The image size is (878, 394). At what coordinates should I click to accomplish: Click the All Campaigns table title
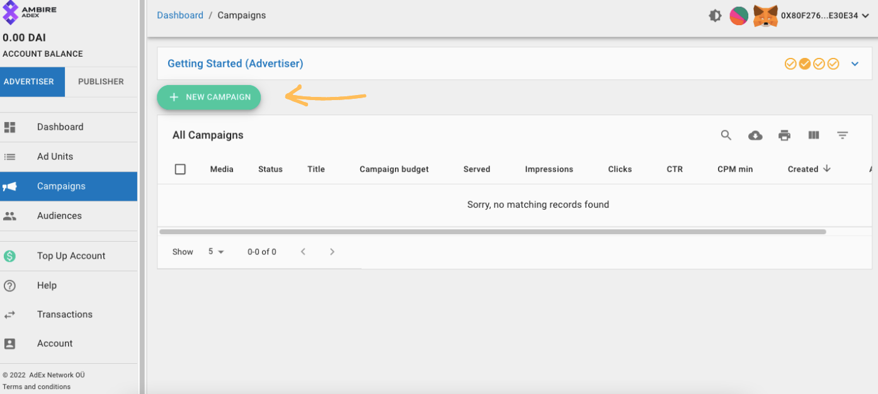(208, 135)
